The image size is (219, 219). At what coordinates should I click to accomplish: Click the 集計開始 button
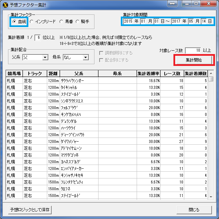194,60
